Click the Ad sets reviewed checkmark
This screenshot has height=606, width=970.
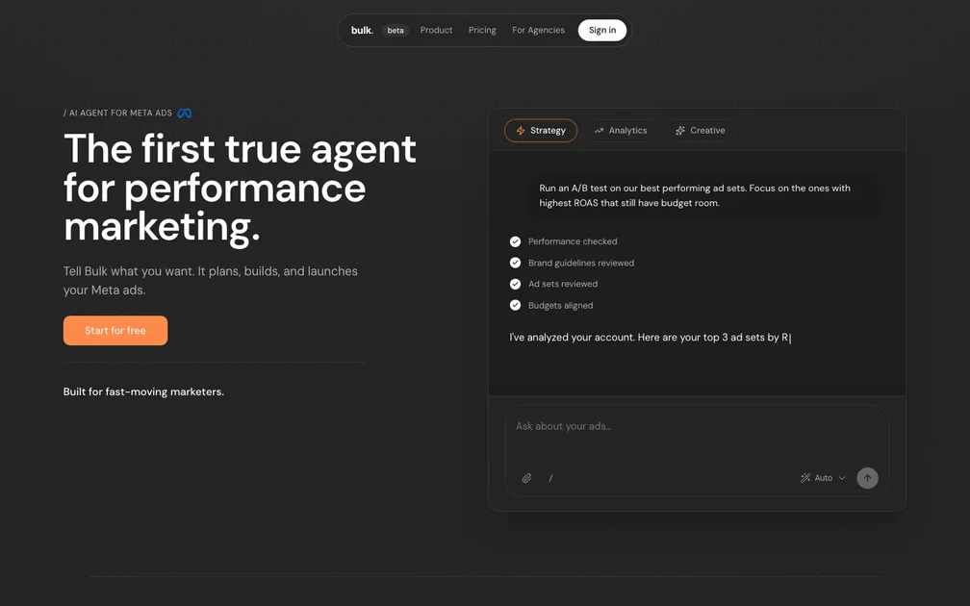pyautogui.click(x=515, y=284)
